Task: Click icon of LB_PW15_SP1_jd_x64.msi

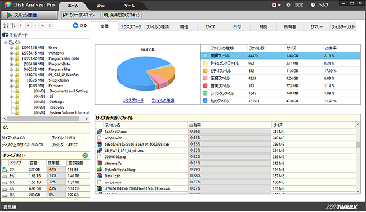Action: [x=100, y=151]
